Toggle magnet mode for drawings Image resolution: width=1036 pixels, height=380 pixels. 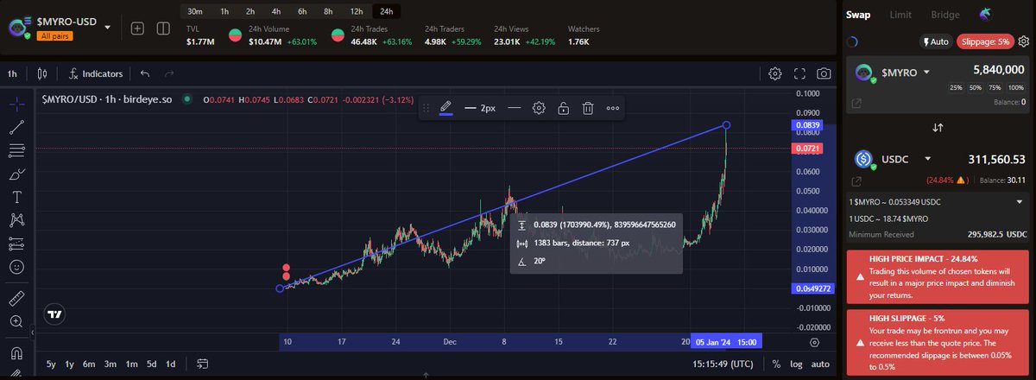coord(16,353)
